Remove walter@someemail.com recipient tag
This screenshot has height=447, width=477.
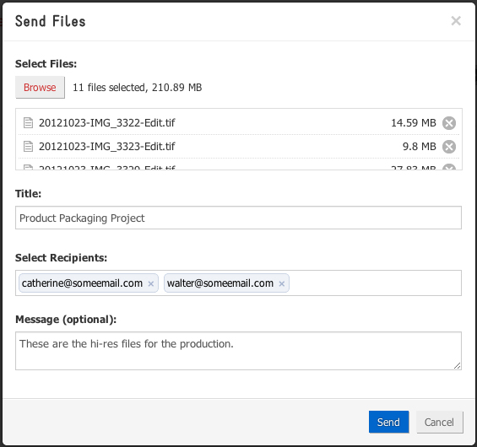(282, 284)
